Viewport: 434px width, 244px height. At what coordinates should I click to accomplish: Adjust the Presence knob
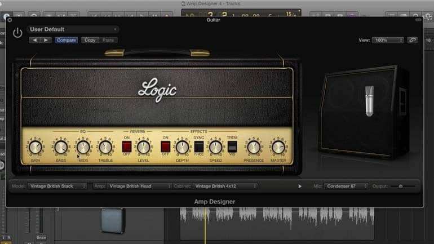(x=254, y=147)
